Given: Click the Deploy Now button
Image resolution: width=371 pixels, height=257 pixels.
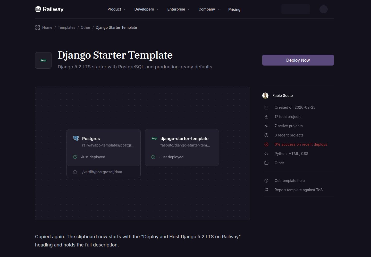Looking at the screenshot, I should pyautogui.click(x=298, y=60).
